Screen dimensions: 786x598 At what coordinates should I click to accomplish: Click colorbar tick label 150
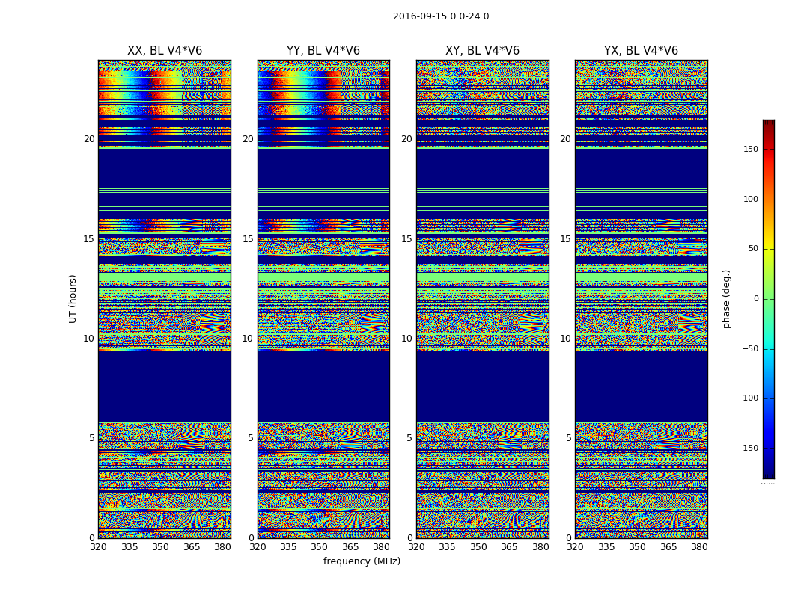(751, 149)
